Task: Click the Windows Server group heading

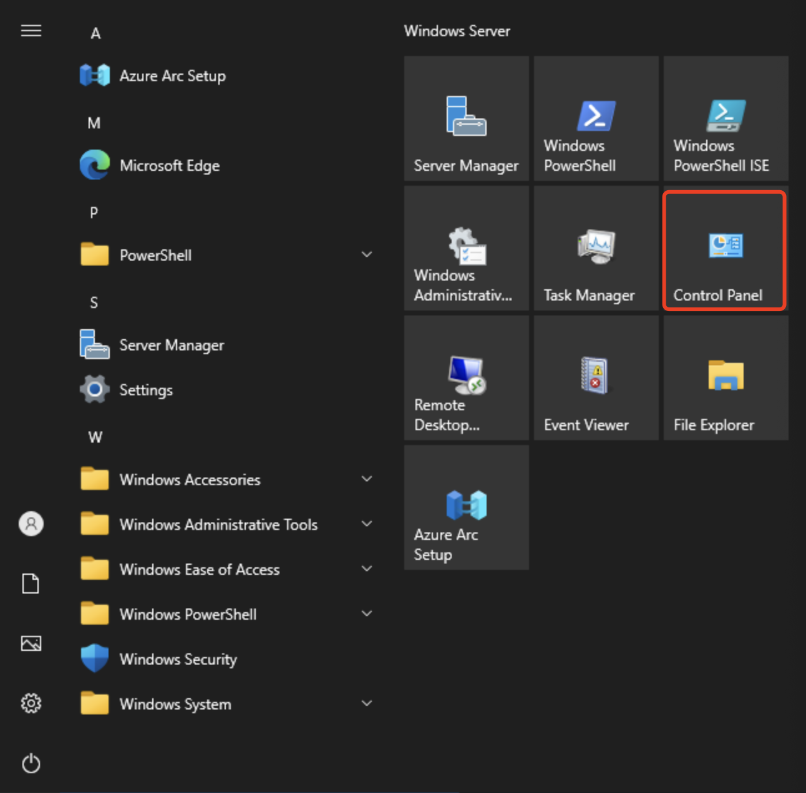Action: 457,31
